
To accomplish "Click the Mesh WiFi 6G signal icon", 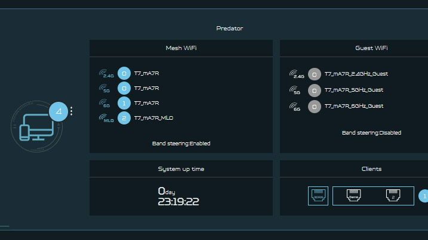I will tap(106, 104).
